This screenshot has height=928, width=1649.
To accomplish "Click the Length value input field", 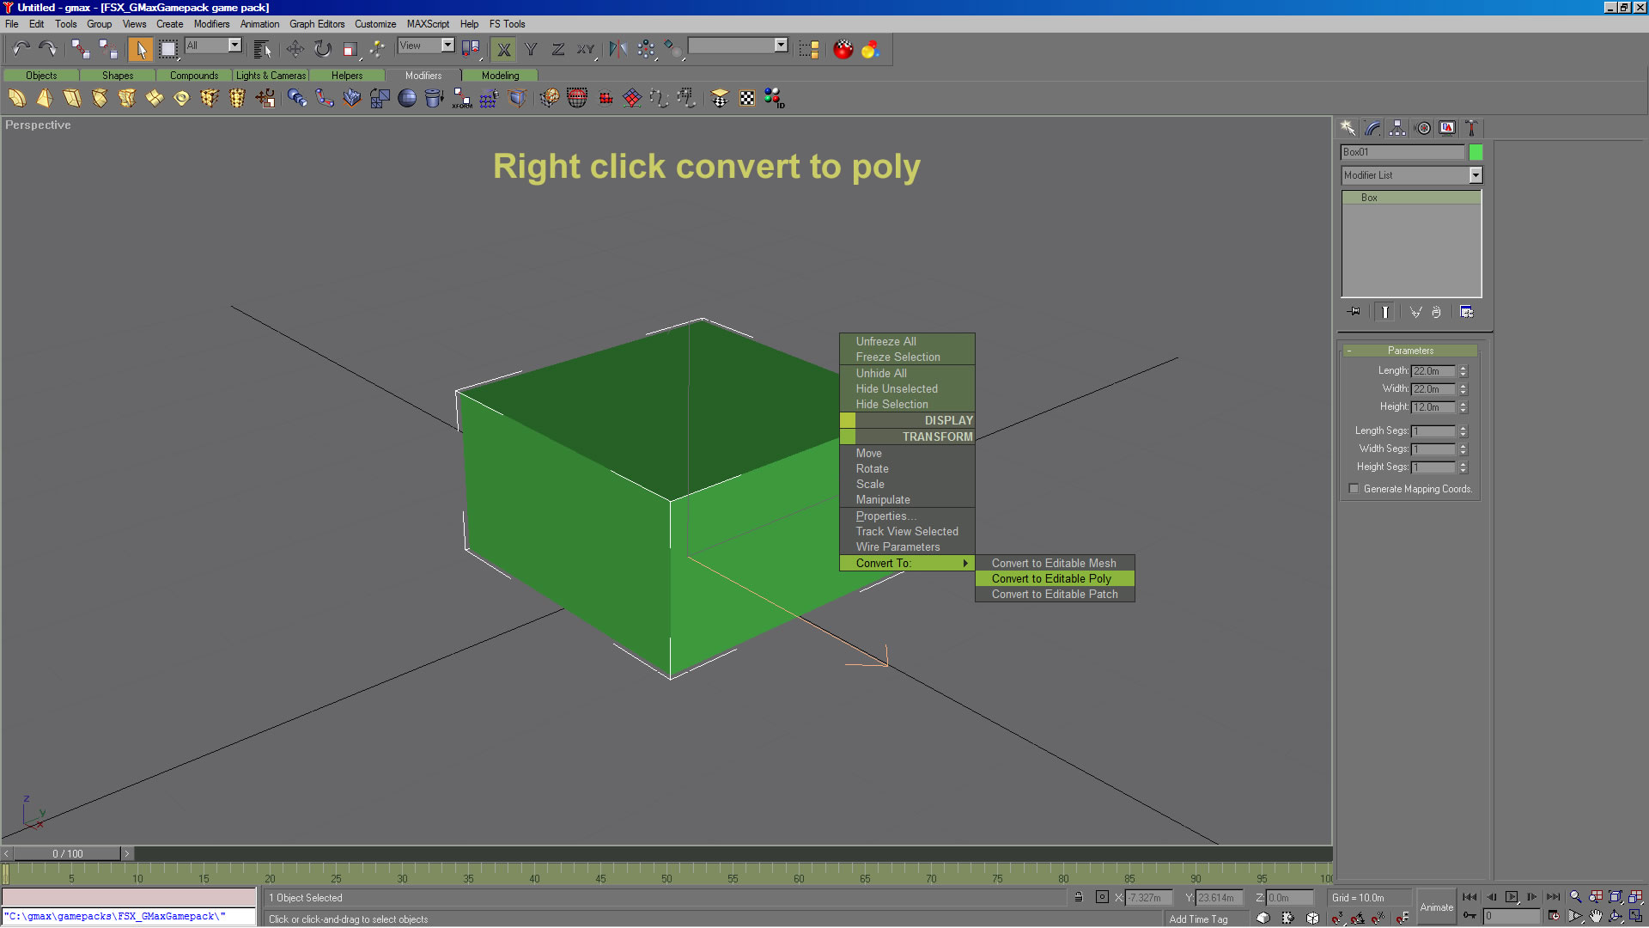I will click(1433, 371).
